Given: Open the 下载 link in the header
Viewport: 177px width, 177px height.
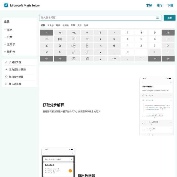Looking at the screenshot, I should click(170, 5).
